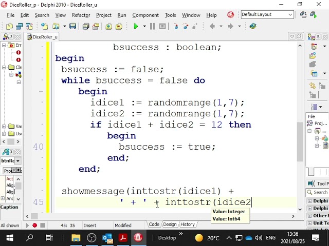Viewport: 329px width, 246px height.
Task: Expand the Other Tool Palette category
Action: [309, 216]
